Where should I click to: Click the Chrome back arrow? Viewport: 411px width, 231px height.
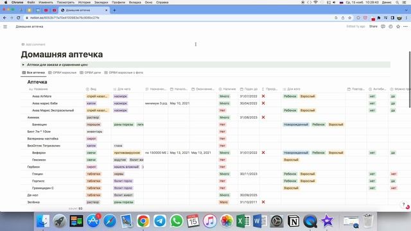click(4, 18)
